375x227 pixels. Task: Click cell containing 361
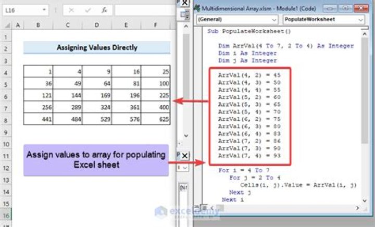(127, 107)
